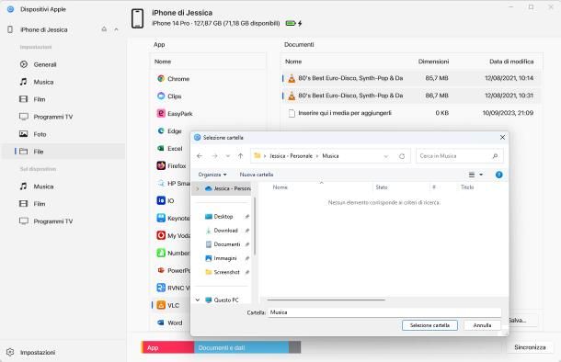Click the Salva button behind dialog
Viewport: 561px width, 362px height.
(522, 320)
